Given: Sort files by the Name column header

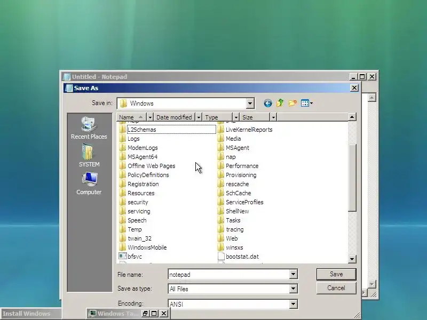Looking at the screenshot, I should point(131,117).
